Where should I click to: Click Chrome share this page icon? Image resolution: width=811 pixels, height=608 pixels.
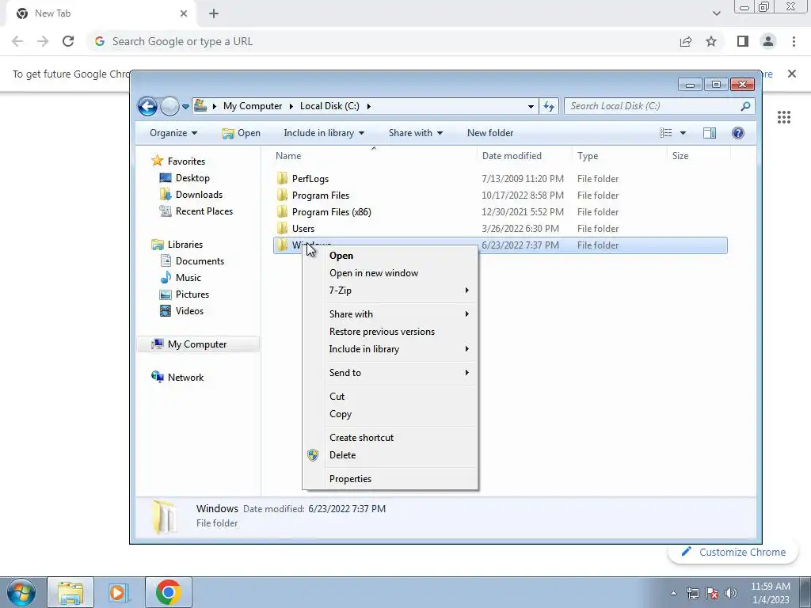coord(686,41)
